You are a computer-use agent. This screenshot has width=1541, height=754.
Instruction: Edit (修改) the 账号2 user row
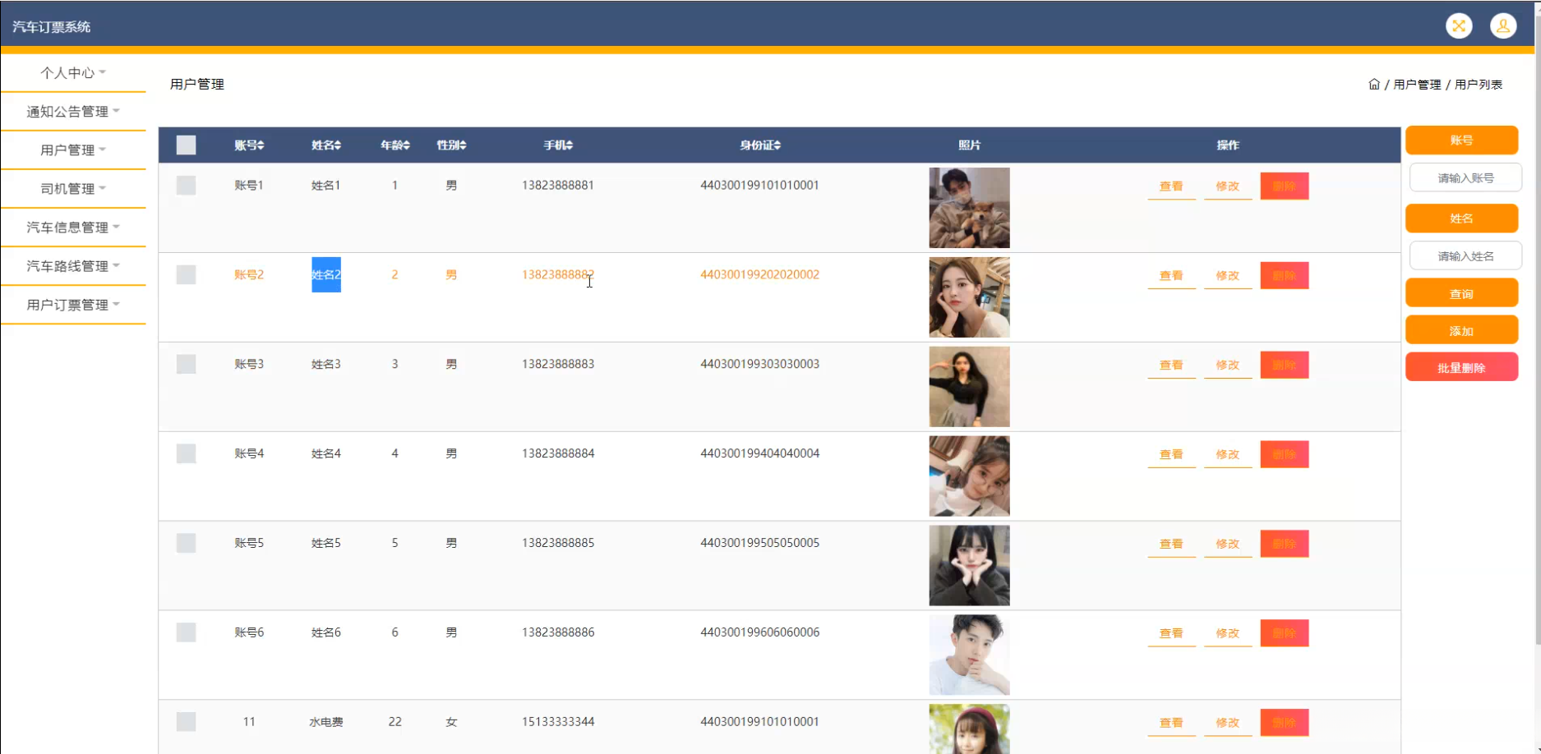[x=1228, y=276]
